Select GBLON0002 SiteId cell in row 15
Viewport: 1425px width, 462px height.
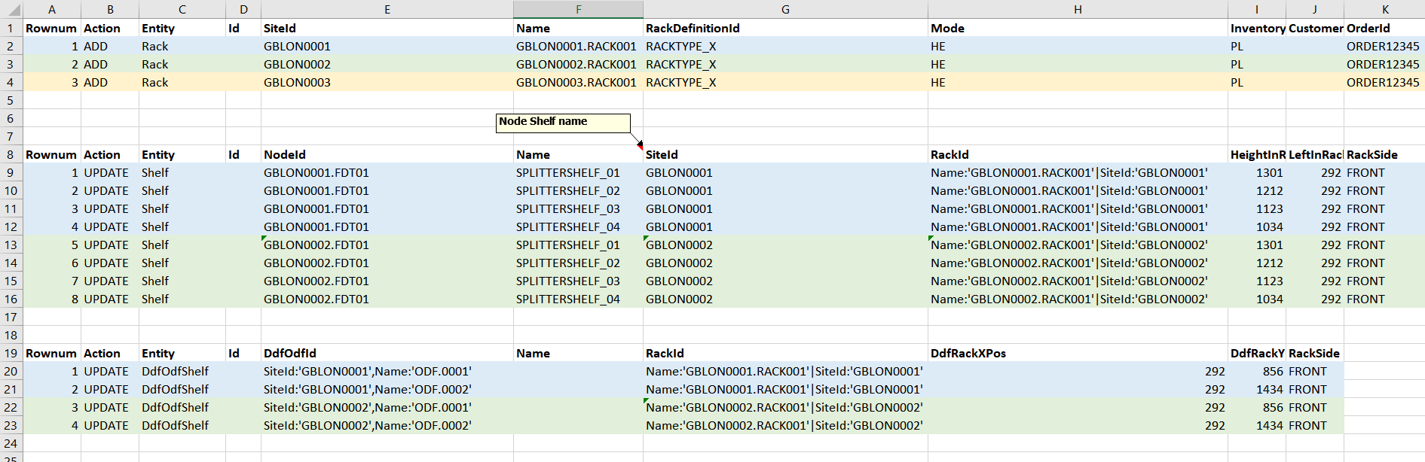[785, 281]
